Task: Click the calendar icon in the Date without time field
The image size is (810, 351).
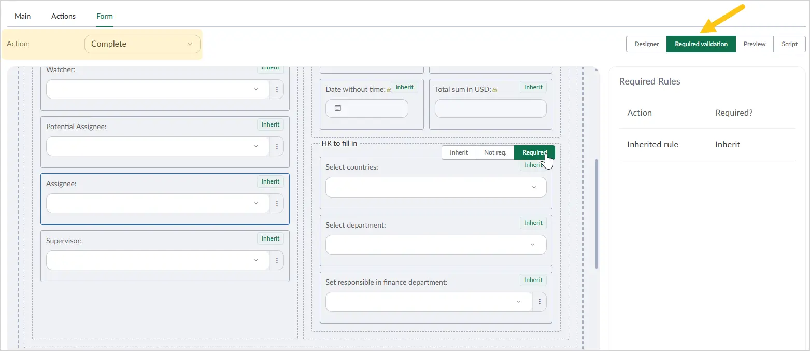Action: tap(338, 108)
